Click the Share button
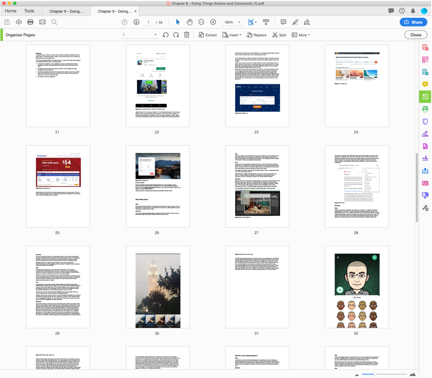Viewport: 432px width, 378px height. click(413, 22)
